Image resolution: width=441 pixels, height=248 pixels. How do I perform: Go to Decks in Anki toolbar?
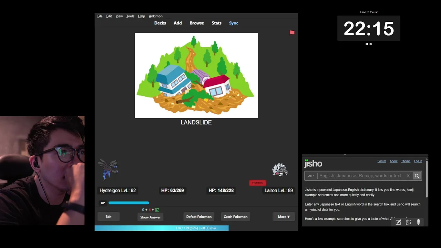click(160, 23)
